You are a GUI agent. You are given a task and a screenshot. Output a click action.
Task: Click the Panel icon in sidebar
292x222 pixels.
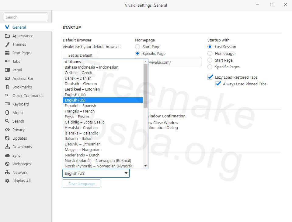[7, 70]
